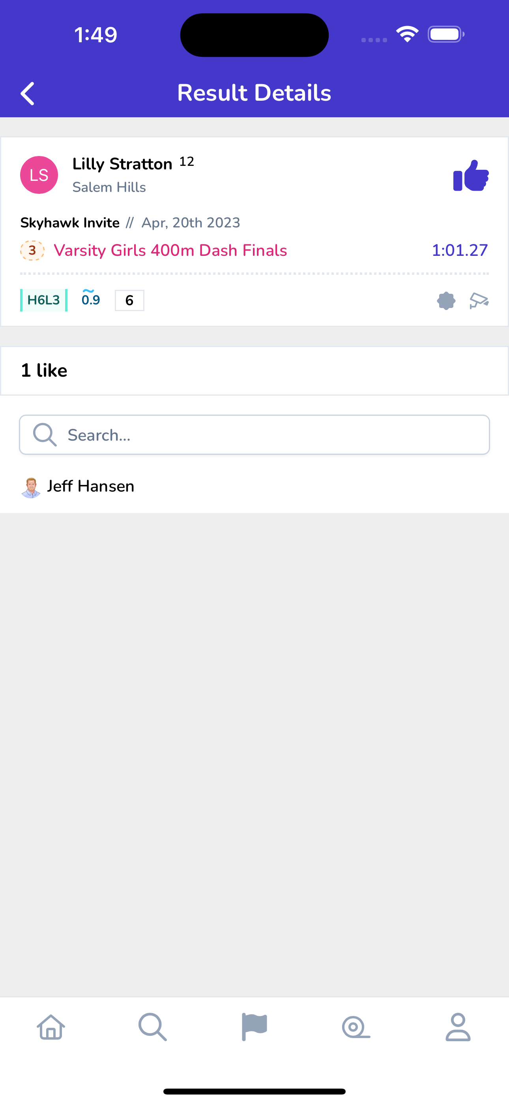Open the LS avatar circle
Viewport: 509px width, 1104px height.
click(x=39, y=175)
